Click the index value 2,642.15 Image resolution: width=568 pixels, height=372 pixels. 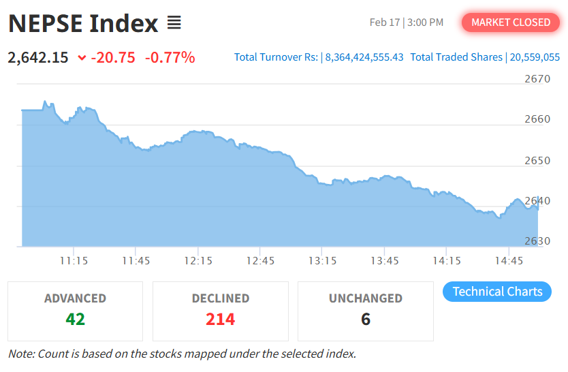click(38, 57)
